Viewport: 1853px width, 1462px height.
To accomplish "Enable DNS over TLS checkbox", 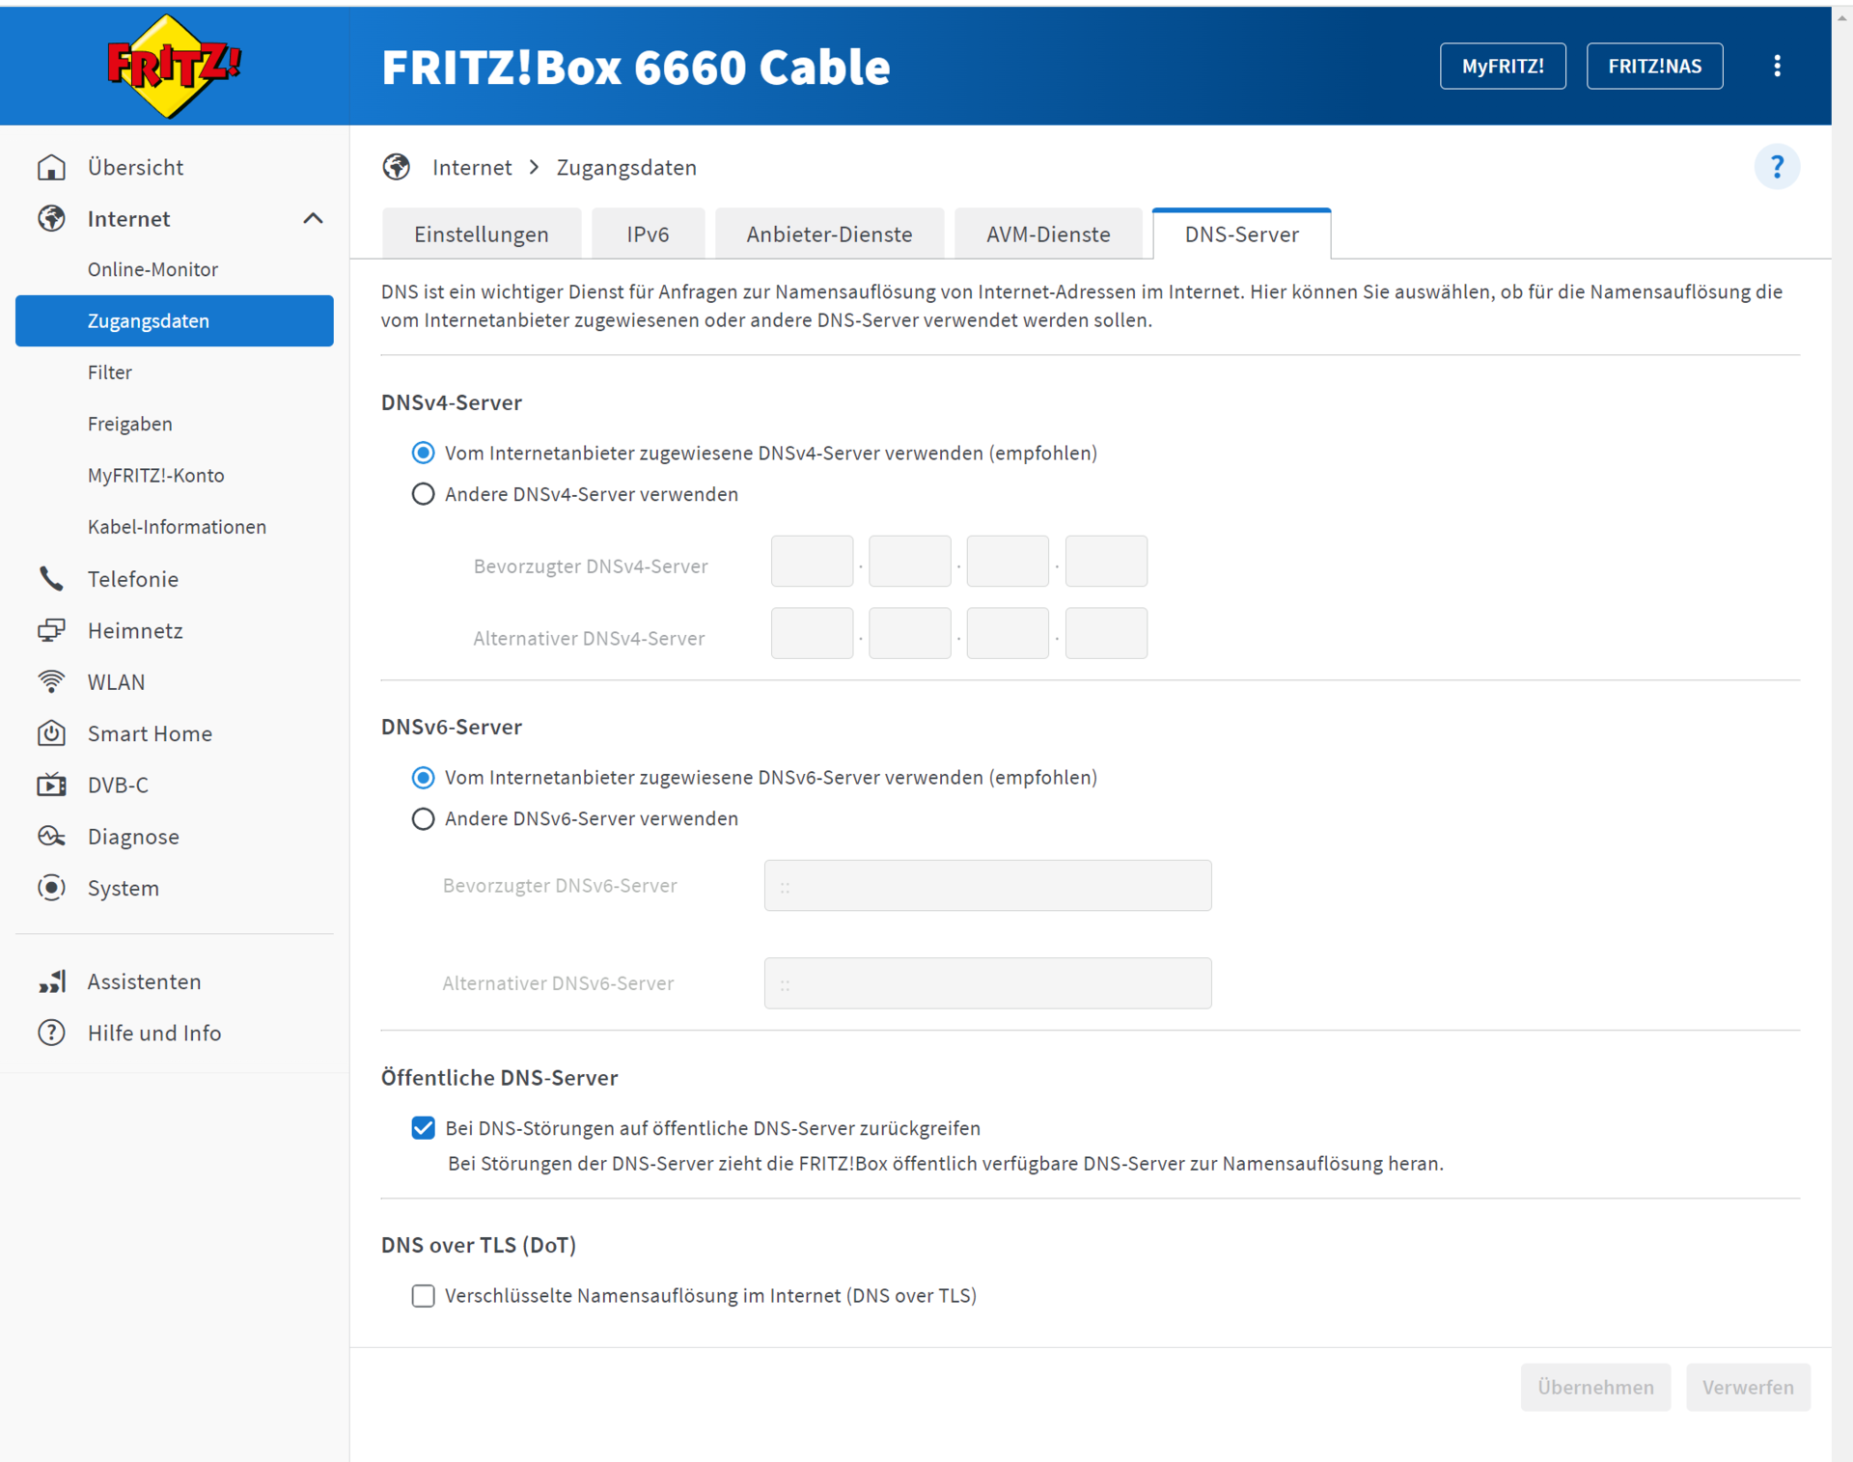I will click(423, 1295).
